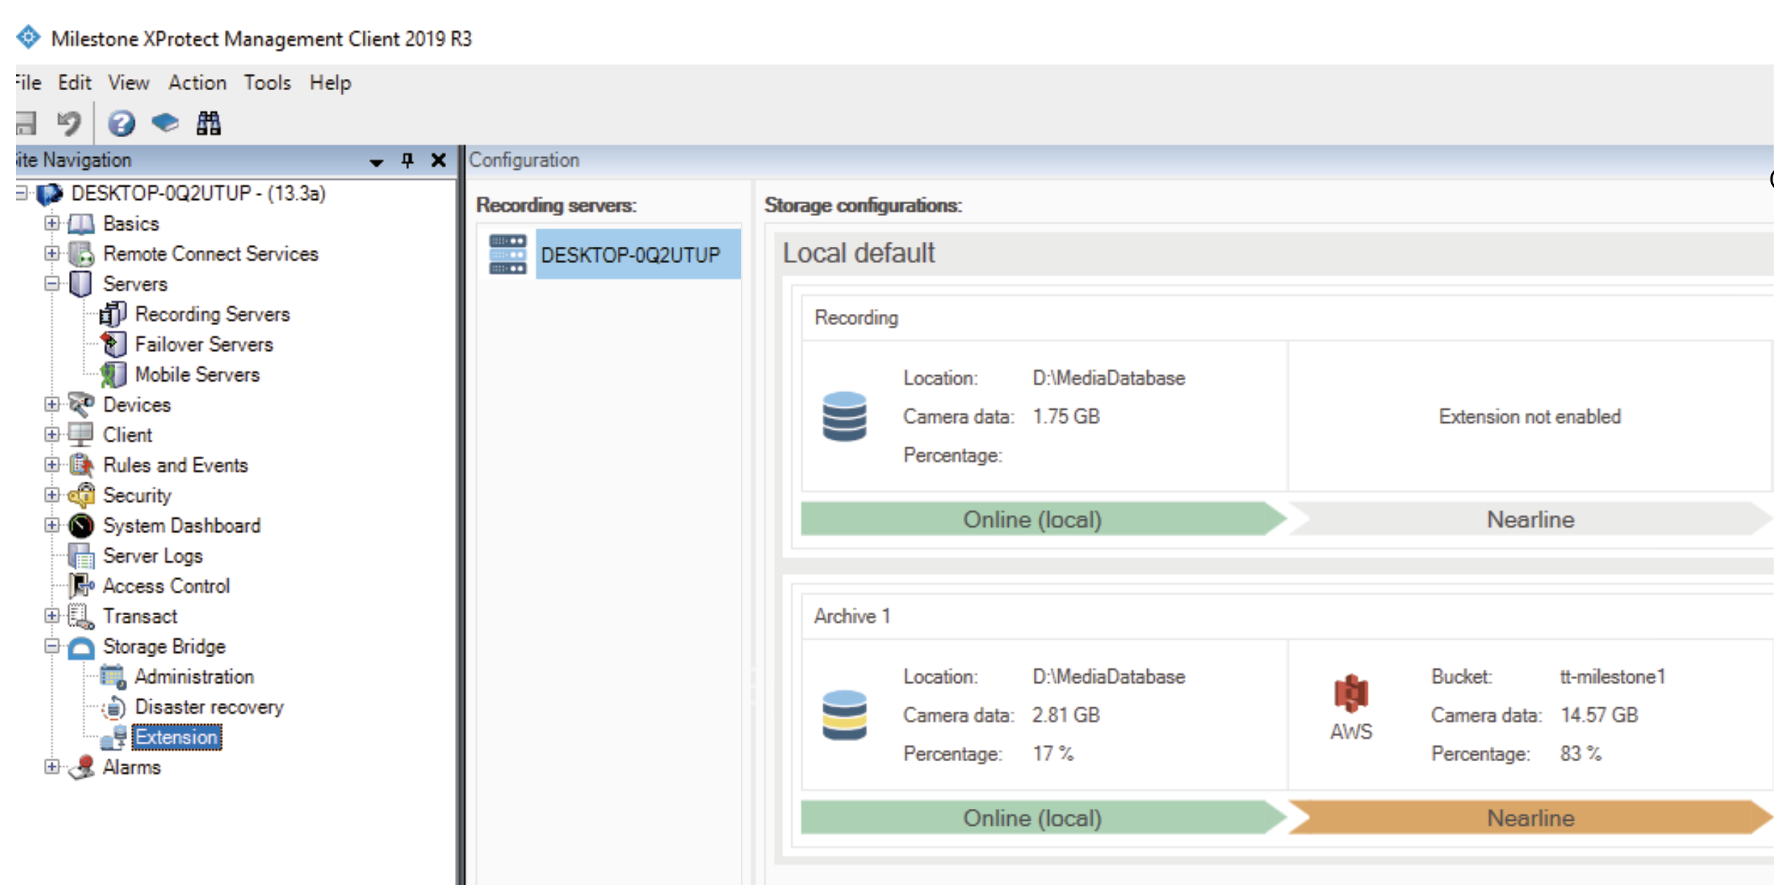This screenshot has width=1774, height=885.
Task: Expand the Remote Connect Services node
Action: tap(52, 253)
